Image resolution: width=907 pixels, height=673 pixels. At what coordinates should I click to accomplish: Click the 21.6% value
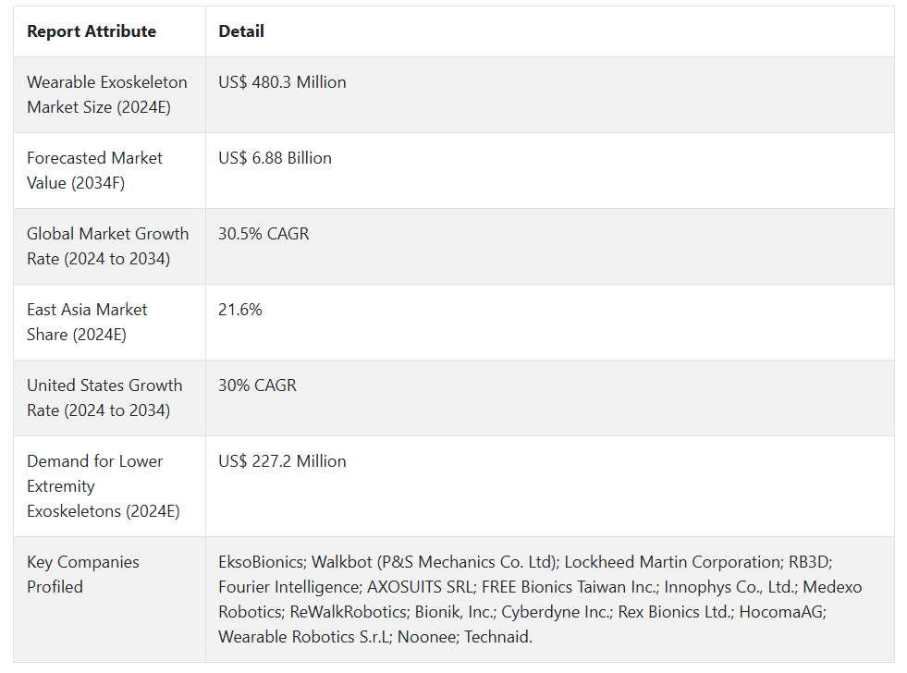[x=240, y=310]
